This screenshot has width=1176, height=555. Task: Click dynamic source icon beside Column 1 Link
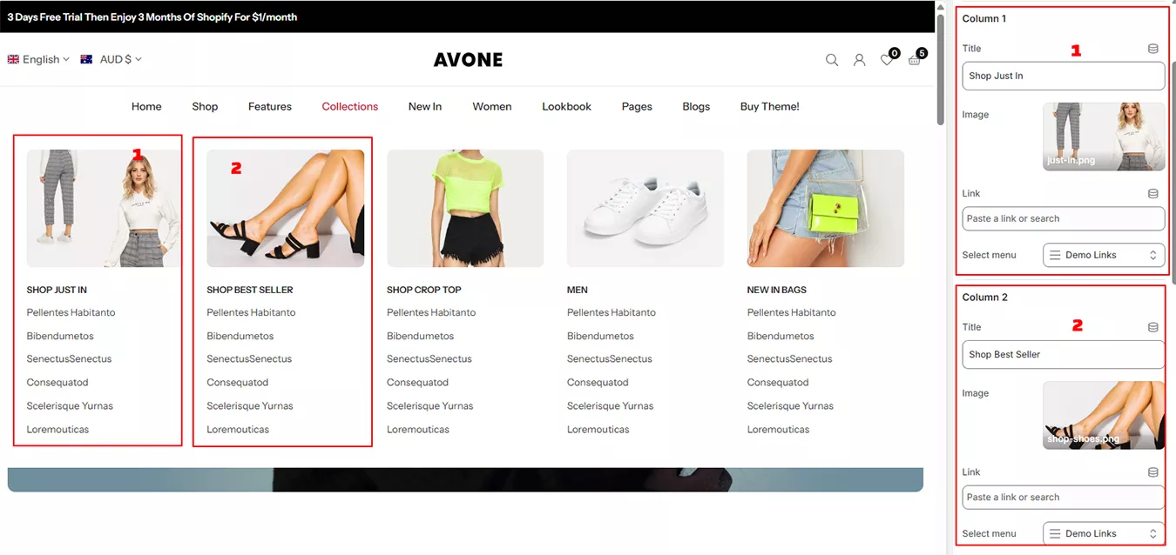tap(1153, 194)
